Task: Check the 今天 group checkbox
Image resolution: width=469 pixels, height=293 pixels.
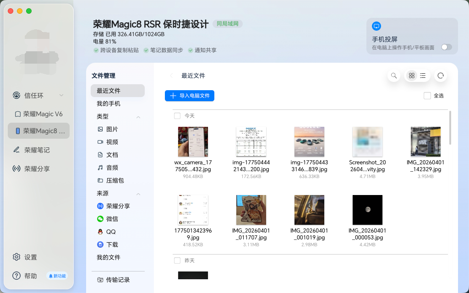Action: tap(177, 116)
